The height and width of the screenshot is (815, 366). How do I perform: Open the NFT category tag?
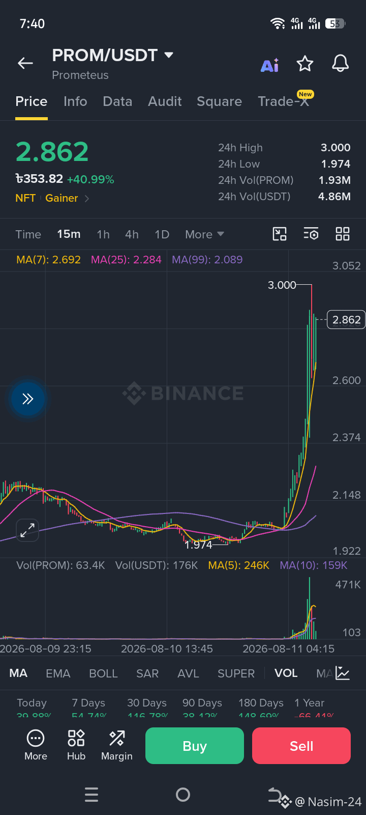tap(25, 198)
